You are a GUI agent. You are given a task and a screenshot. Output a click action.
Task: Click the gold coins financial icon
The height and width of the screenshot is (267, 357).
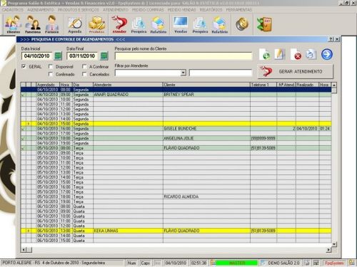pyautogui.click(x=242, y=24)
